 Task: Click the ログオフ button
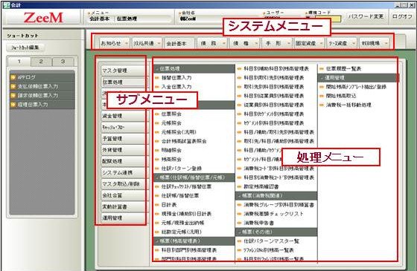point(402,16)
